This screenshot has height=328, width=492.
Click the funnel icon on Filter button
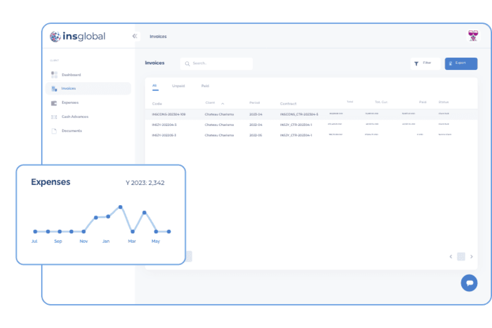coord(416,63)
